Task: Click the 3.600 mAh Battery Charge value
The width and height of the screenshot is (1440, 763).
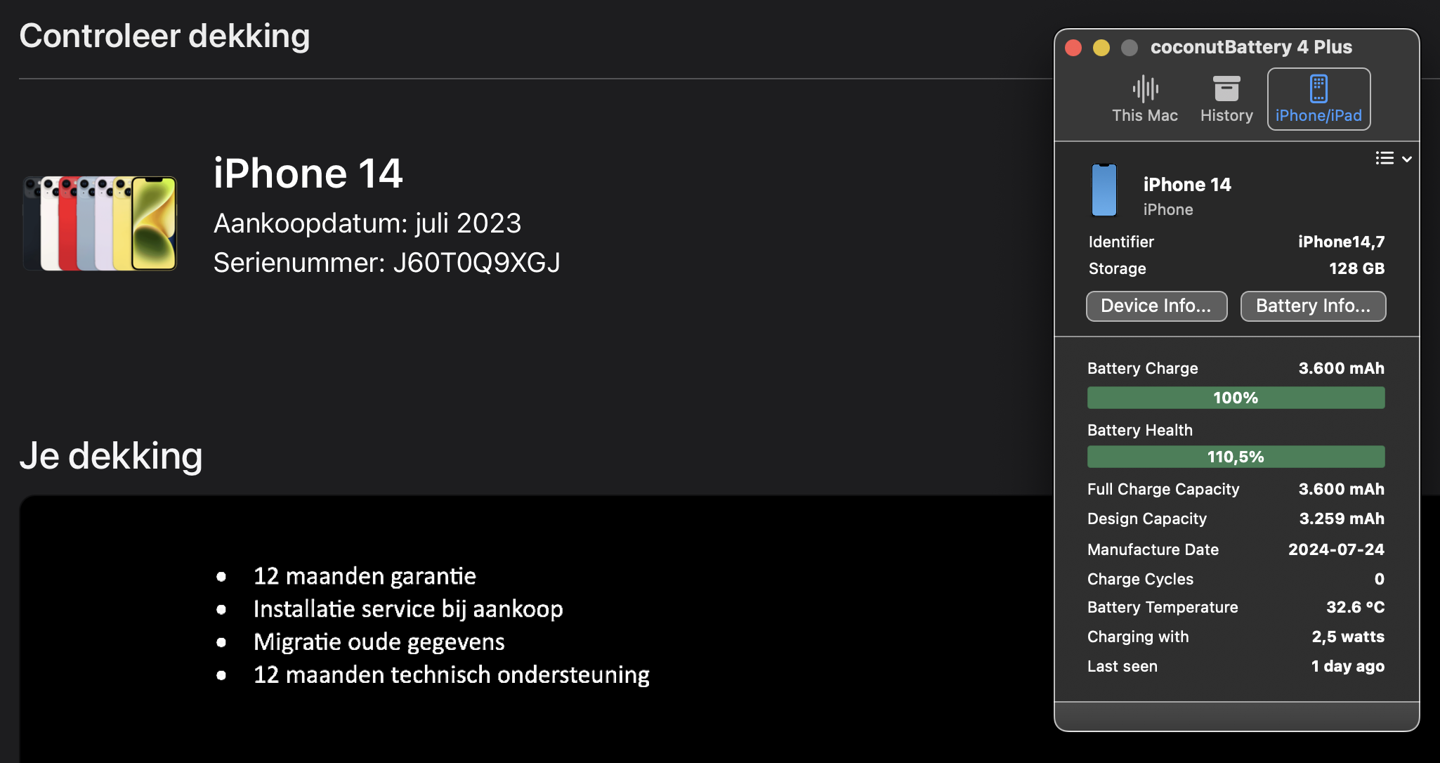Action: point(1342,368)
